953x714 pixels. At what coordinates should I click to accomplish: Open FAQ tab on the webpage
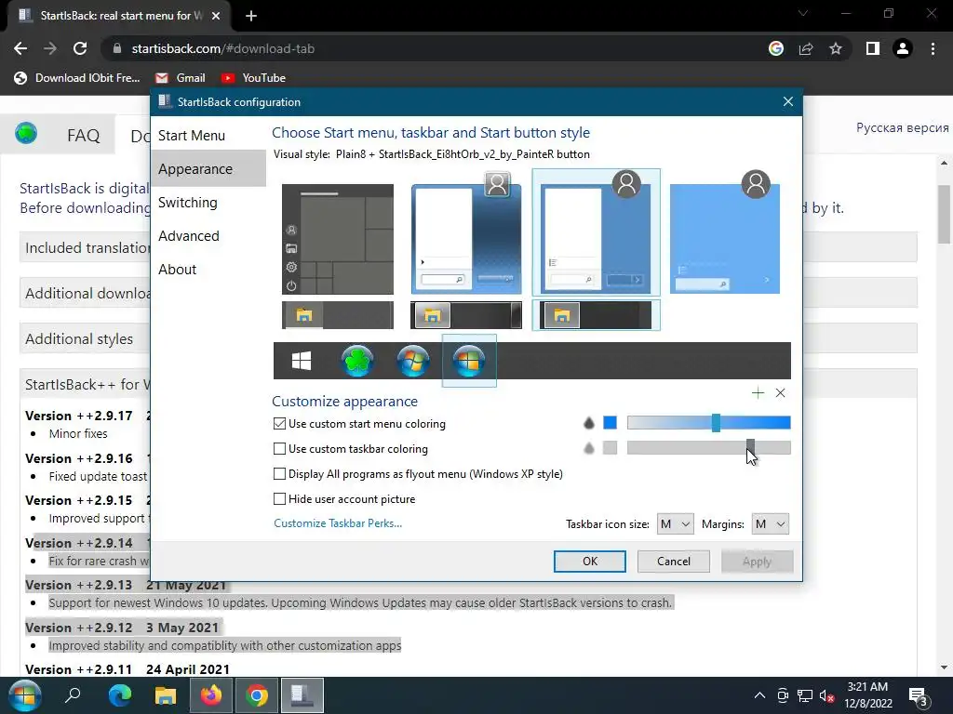(x=83, y=135)
